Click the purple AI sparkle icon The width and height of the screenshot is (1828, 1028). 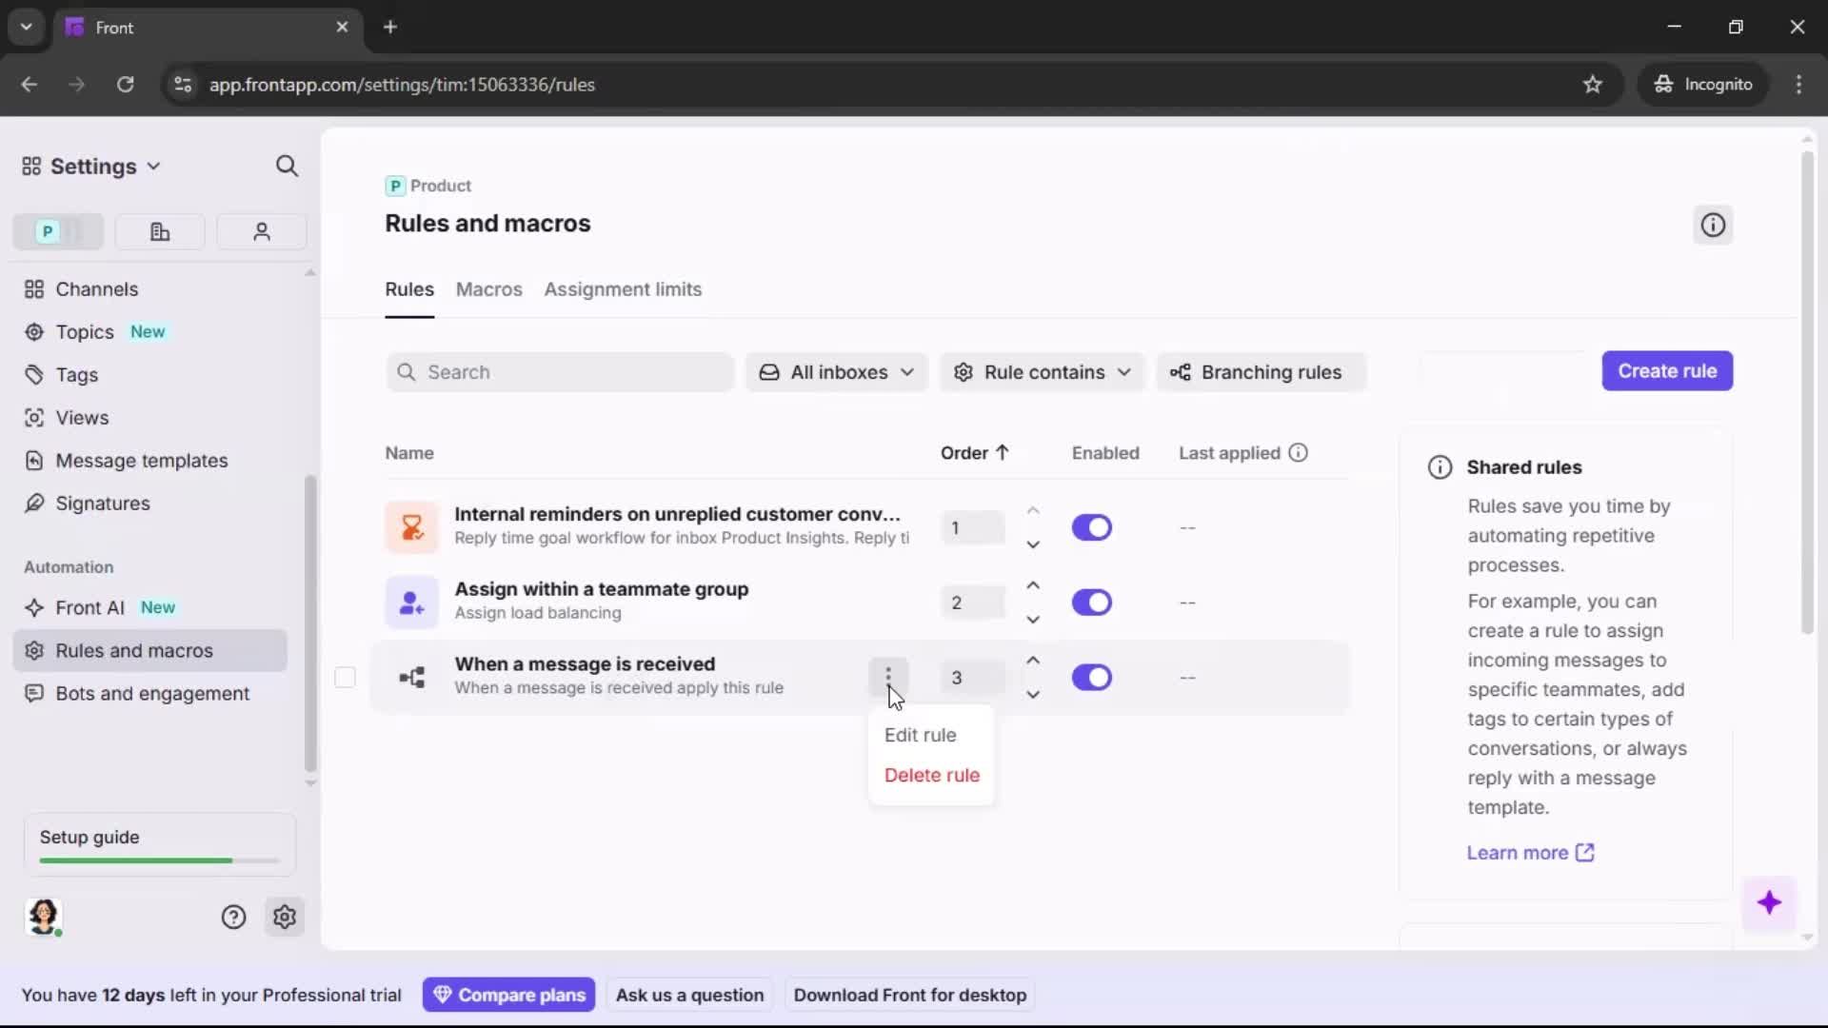(x=1771, y=903)
